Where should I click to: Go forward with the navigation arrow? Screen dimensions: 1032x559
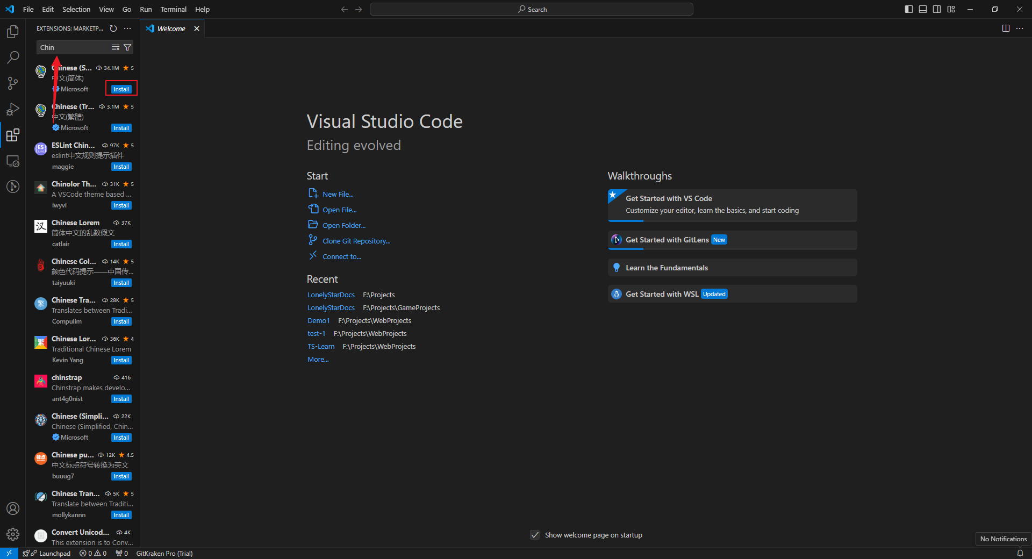tap(359, 9)
